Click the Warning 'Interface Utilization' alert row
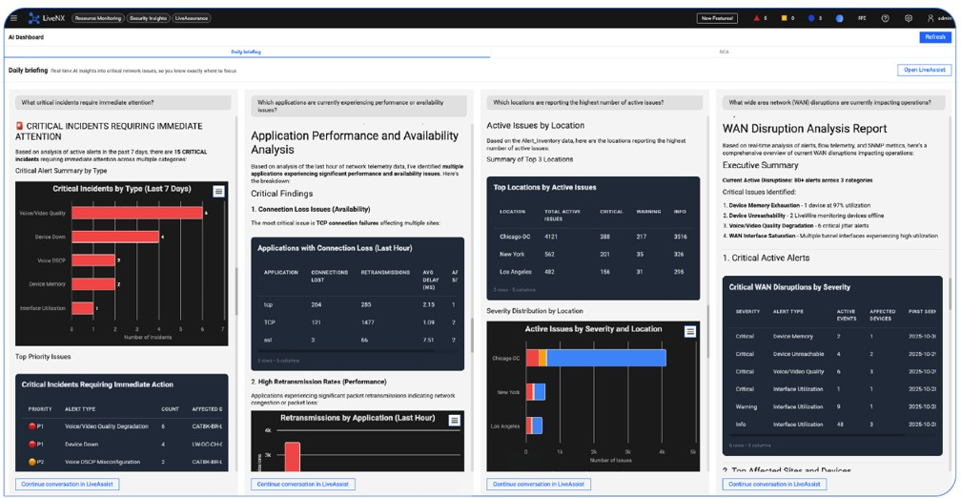Viewport: 961px width, 498px height. click(x=833, y=406)
